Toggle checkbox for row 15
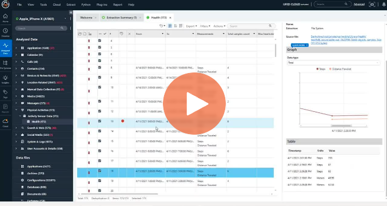 pyautogui.click(x=99, y=141)
